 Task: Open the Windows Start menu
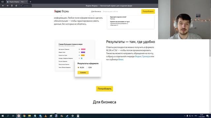pyautogui.click(x=3, y=116)
